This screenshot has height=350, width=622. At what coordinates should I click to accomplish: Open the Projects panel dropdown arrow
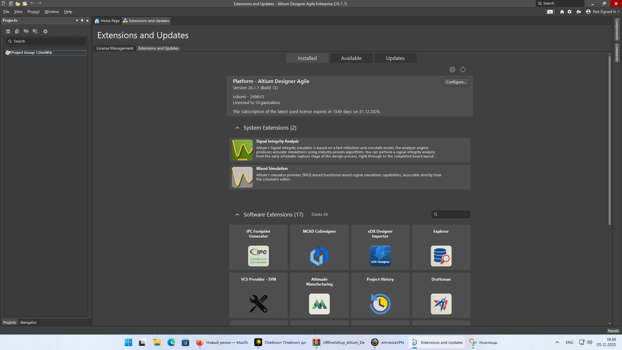pos(77,20)
